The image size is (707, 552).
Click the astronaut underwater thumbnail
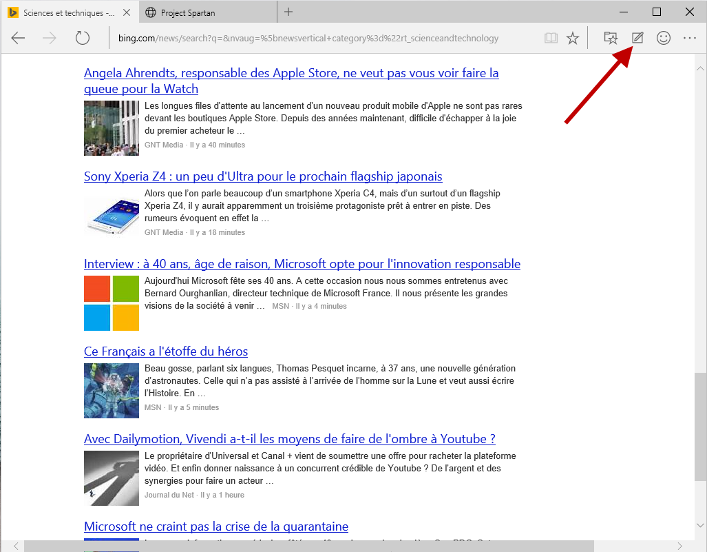tap(112, 391)
